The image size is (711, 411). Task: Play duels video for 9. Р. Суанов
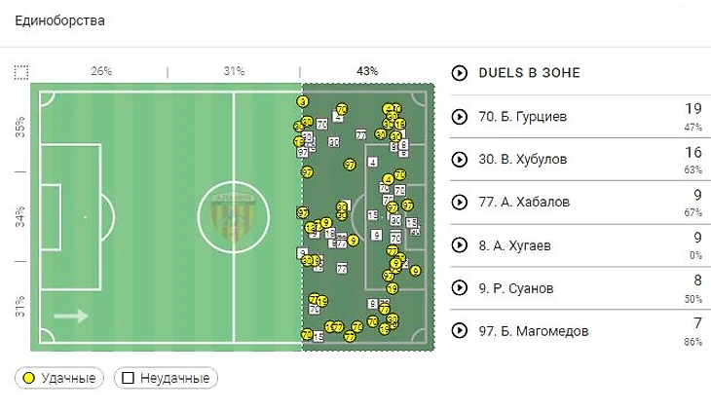point(460,287)
